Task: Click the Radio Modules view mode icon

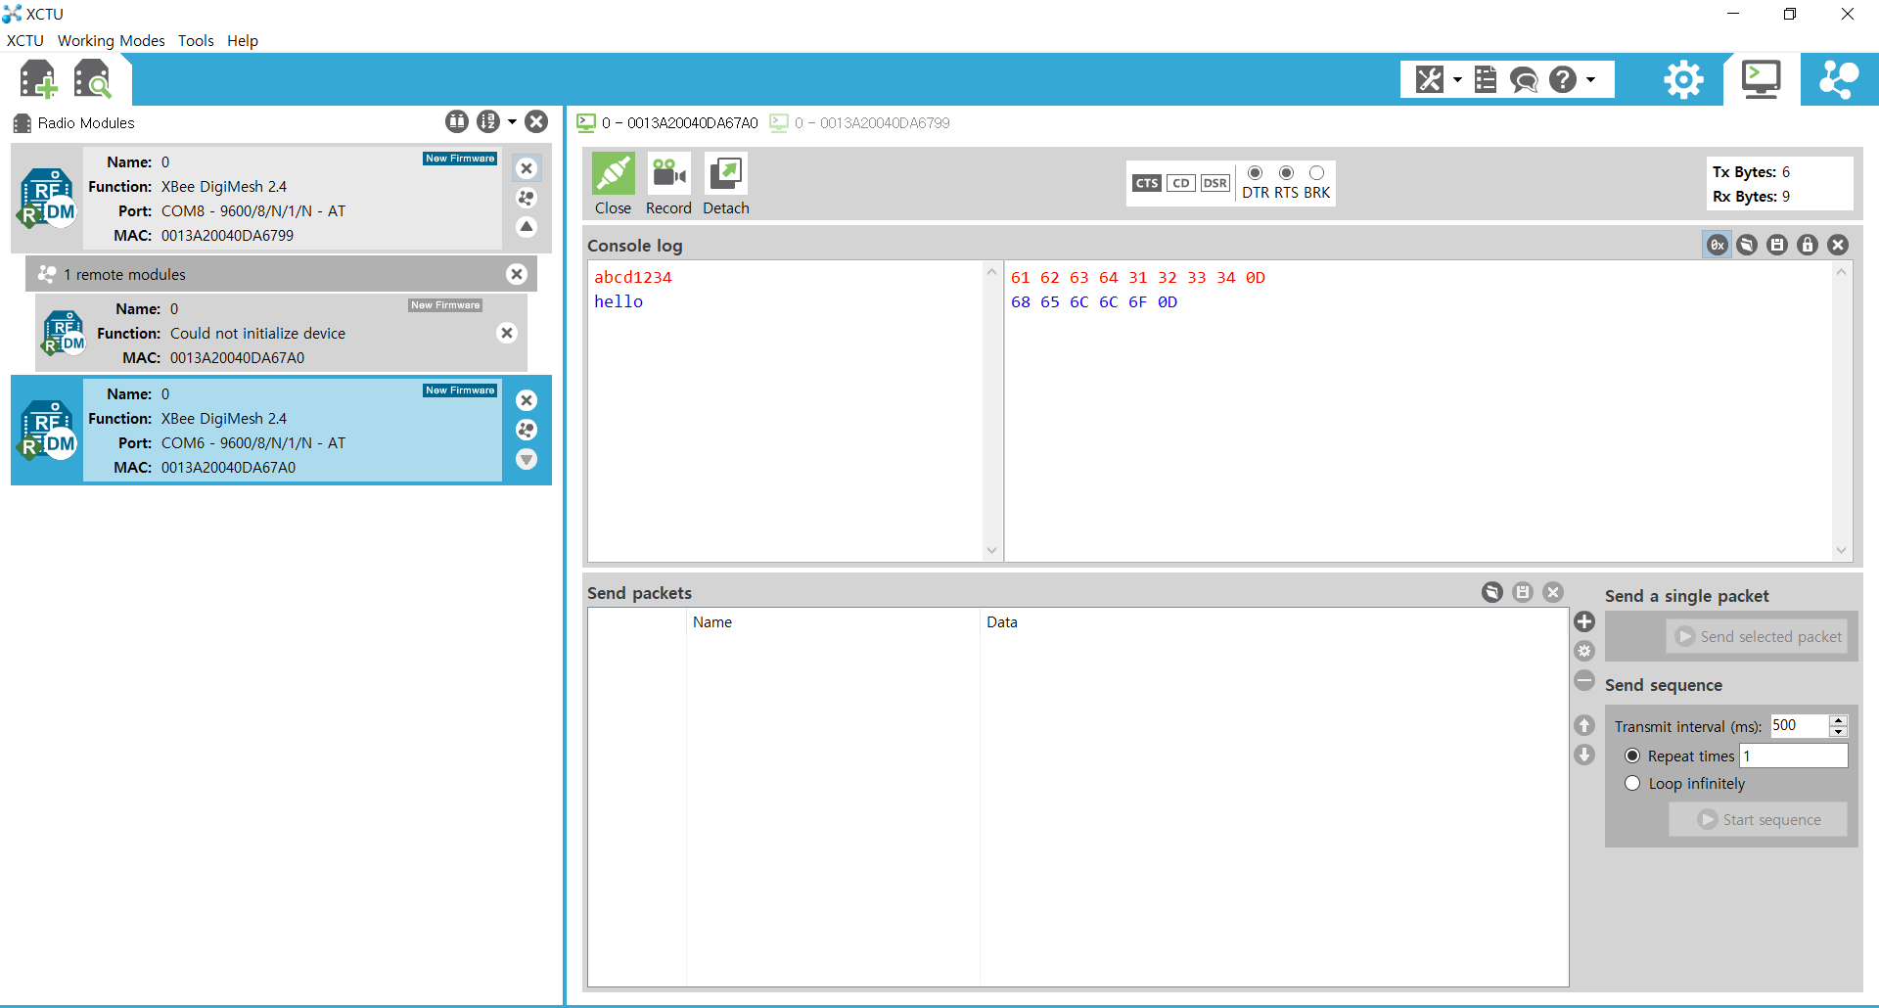Action: coord(457,121)
